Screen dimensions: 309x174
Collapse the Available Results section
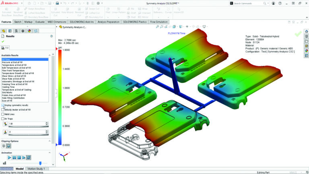click(50, 55)
